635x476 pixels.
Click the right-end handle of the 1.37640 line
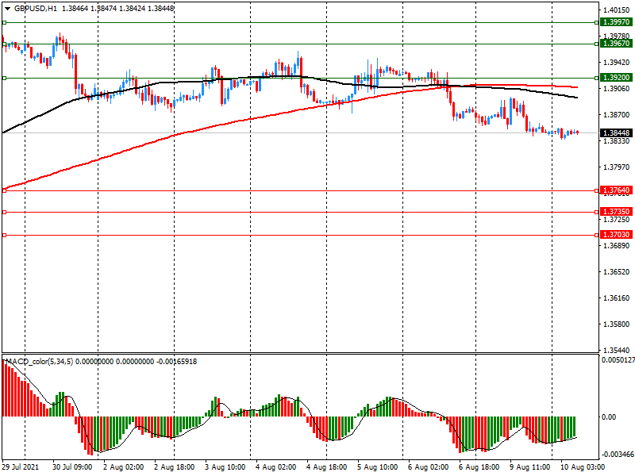[597, 190]
